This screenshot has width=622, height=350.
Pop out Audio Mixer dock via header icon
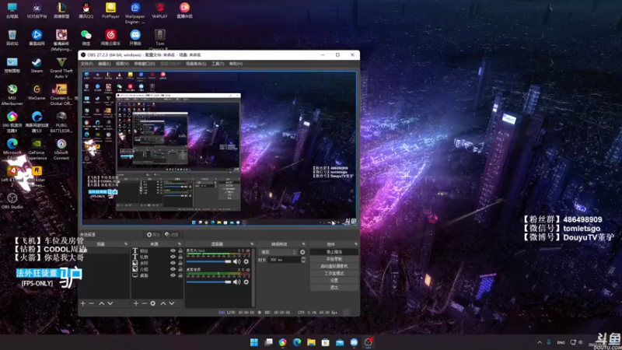[251, 243]
